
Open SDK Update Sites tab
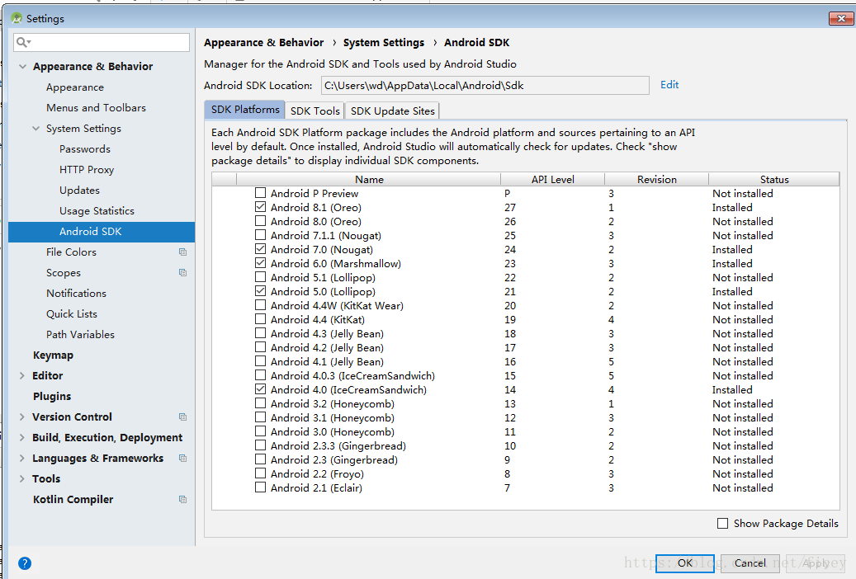[393, 111]
